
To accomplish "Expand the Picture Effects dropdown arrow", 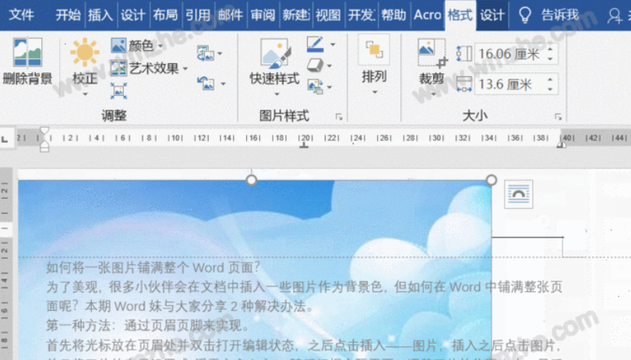I will (330, 65).
